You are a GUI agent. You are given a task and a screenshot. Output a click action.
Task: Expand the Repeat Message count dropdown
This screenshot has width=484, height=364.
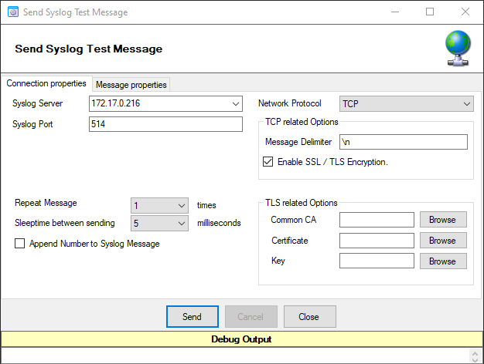point(182,206)
